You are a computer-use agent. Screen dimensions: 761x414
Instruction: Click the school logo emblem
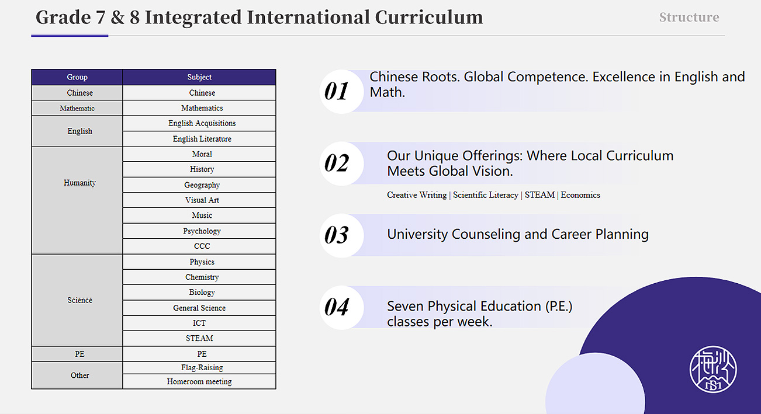[x=713, y=368]
